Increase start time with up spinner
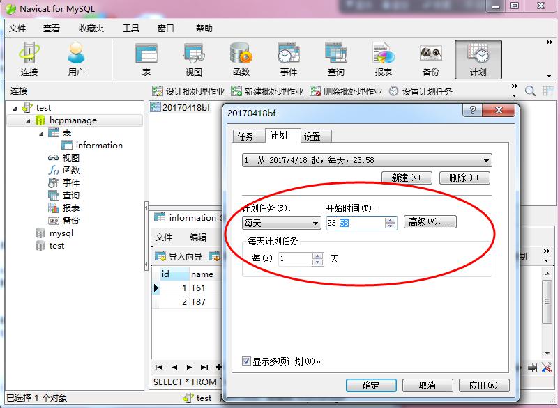560x408 pixels. point(391,220)
